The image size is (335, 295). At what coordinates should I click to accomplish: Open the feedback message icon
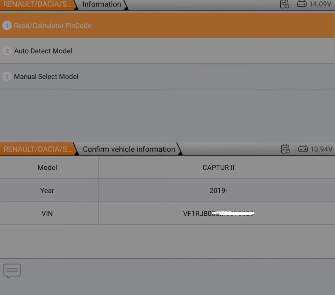pos(12,271)
